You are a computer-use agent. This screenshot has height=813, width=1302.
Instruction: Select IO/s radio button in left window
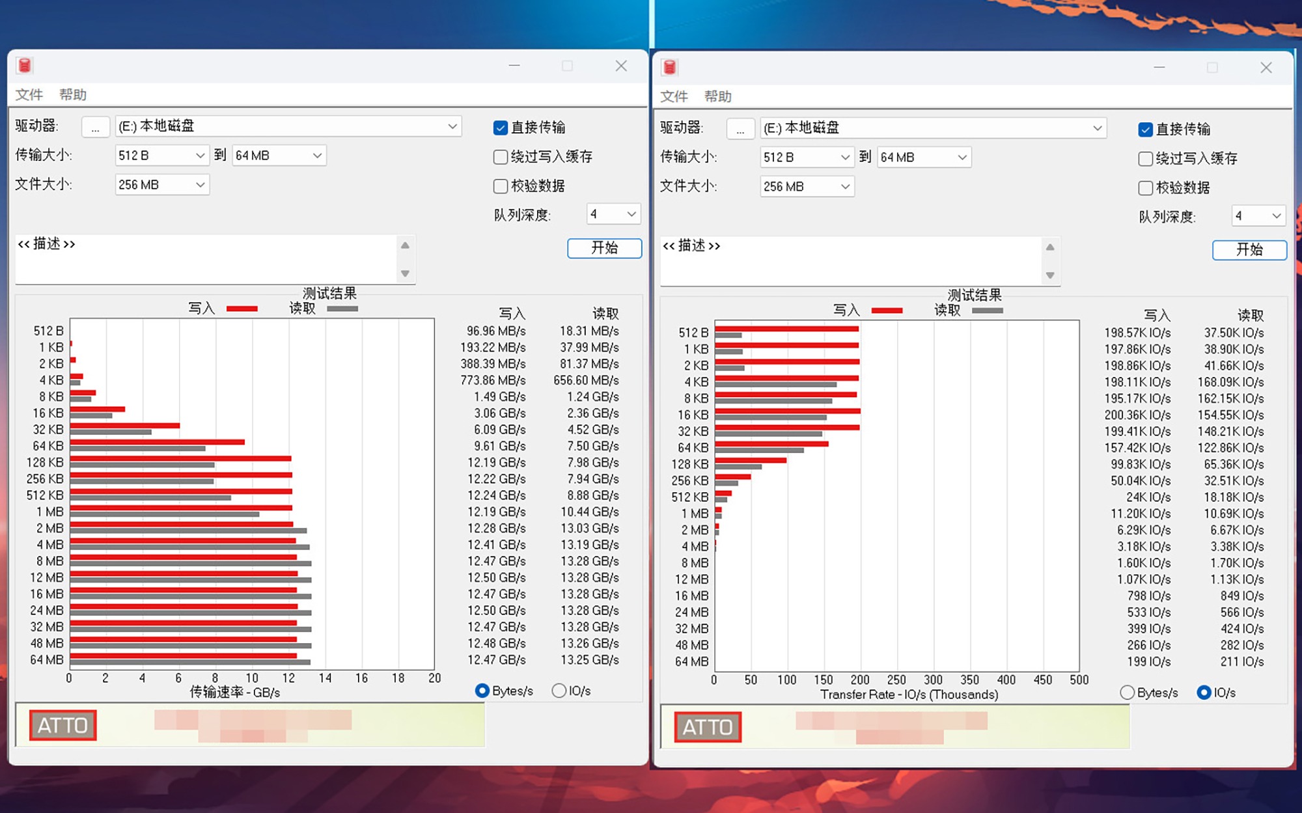[559, 691]
